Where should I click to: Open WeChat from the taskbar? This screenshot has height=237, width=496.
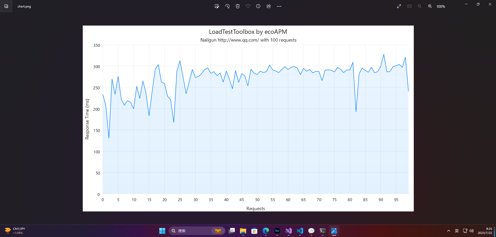[x=311, y=231]
